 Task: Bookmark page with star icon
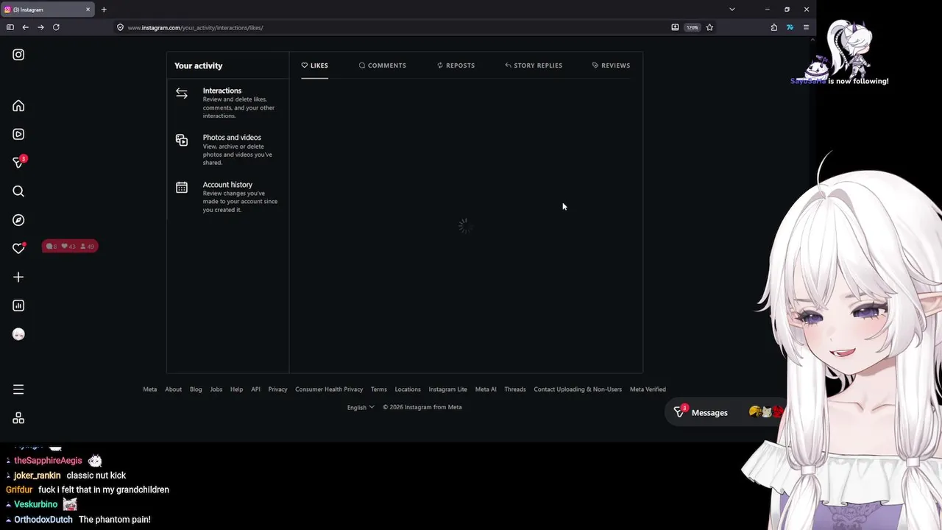tap(709, 27)
